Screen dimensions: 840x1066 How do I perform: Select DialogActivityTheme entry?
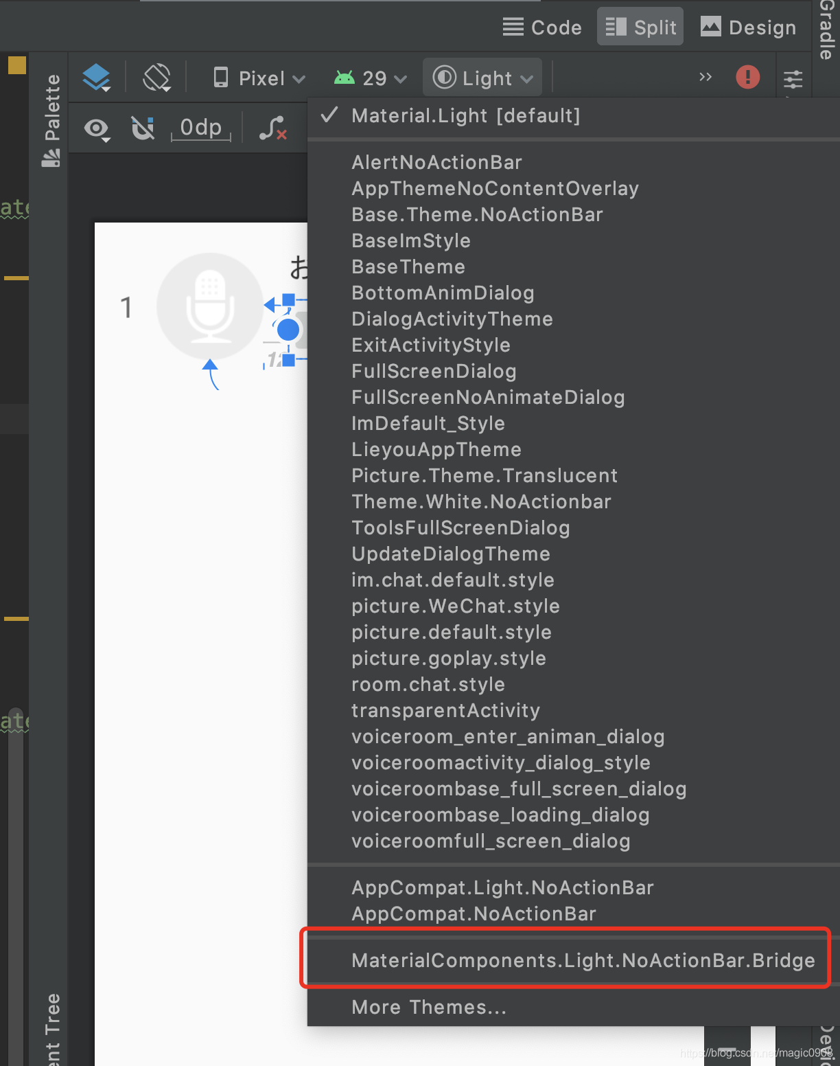click(x=574, y=319)
